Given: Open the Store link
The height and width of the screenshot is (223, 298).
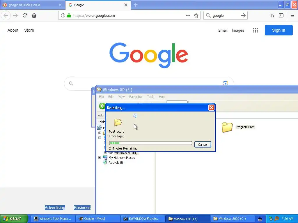Looking at the screenshot, I should click(x=29, y=30).
